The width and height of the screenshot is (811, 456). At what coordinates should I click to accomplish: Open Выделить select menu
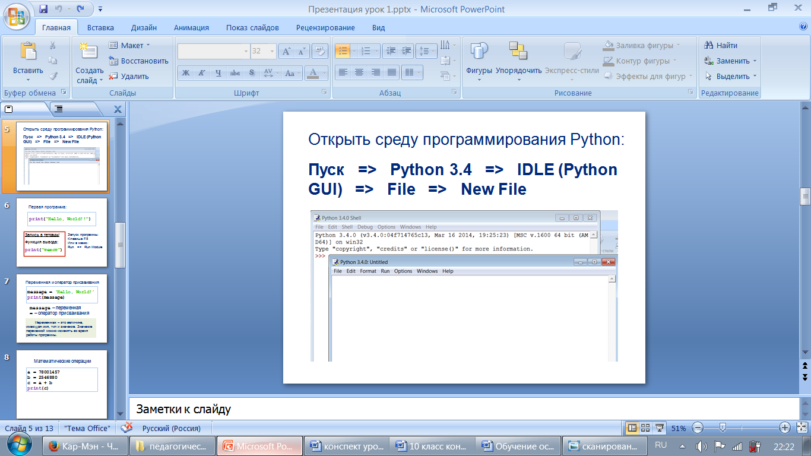(x=730, y=76)
